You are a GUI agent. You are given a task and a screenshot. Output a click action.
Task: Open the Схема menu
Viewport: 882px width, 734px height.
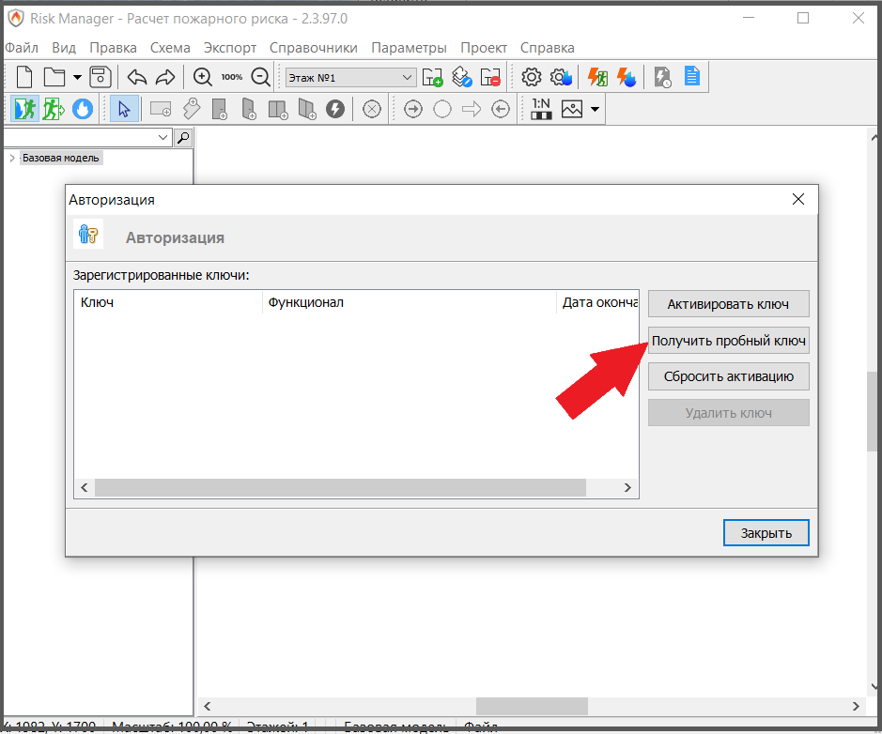tap(170, 48)
